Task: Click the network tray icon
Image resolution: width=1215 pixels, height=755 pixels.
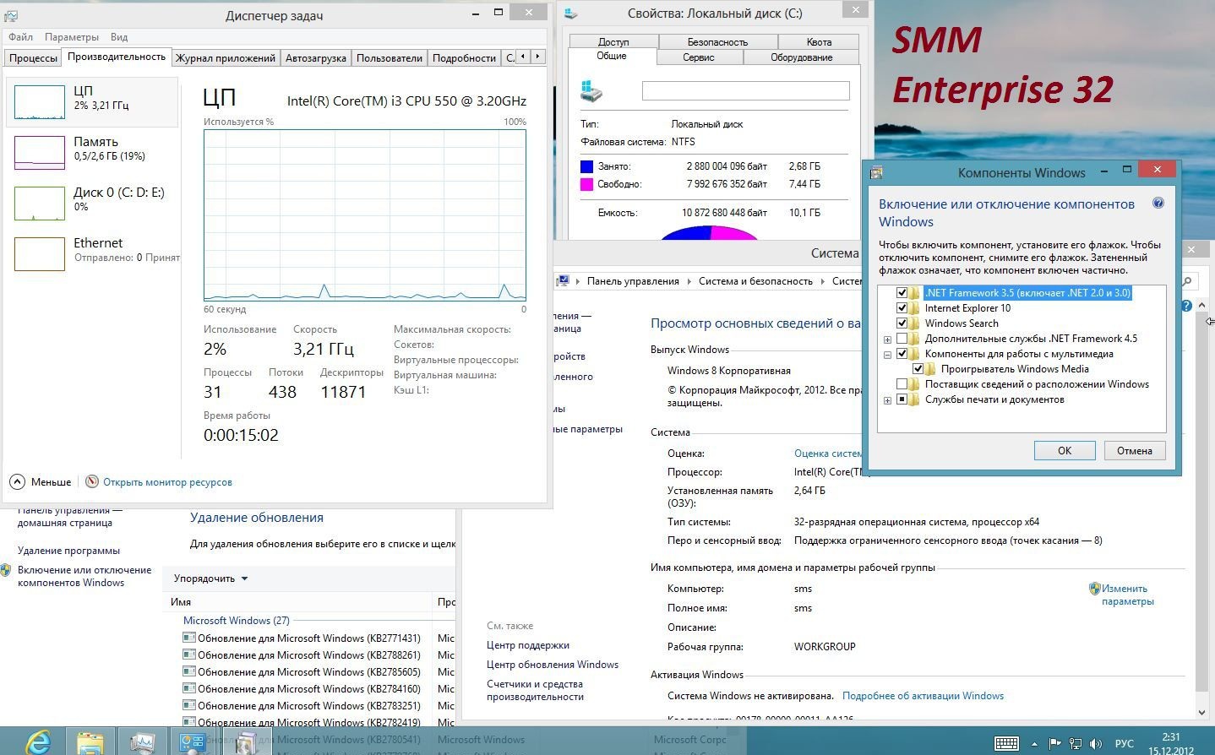Action: 1075,744
